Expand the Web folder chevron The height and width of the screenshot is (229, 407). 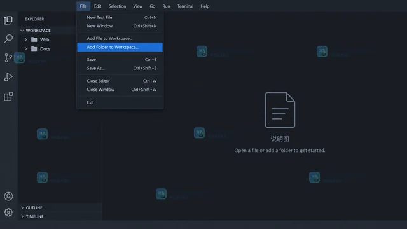25,39
